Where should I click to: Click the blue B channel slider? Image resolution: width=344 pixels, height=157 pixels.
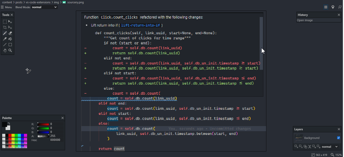point(43,132)
